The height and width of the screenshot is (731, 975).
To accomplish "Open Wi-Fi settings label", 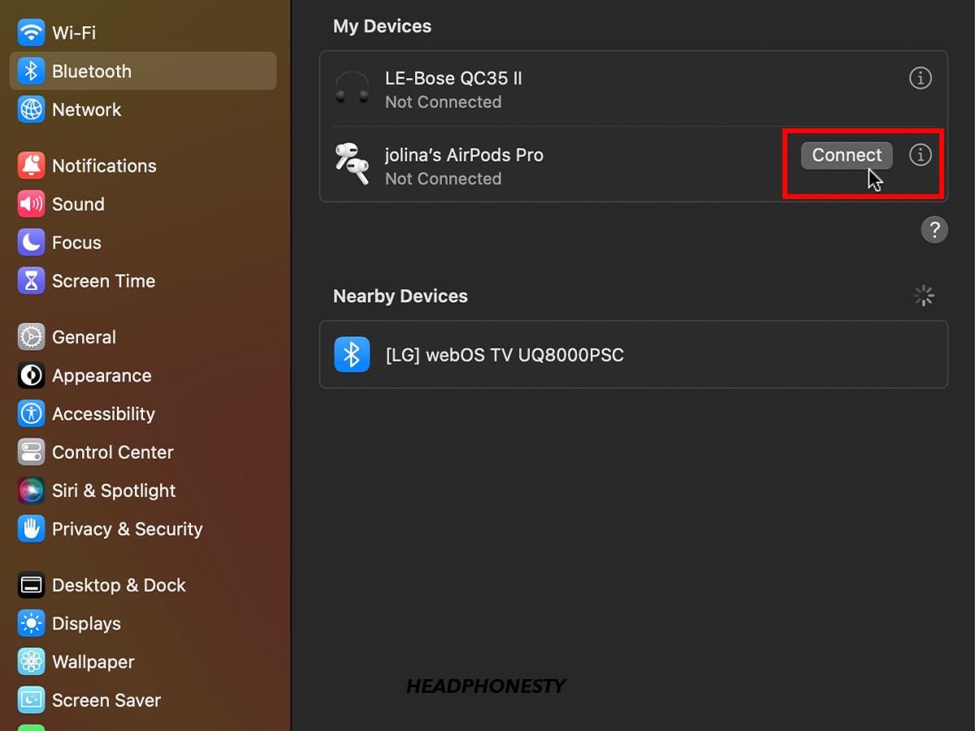I will click(74, 33).
